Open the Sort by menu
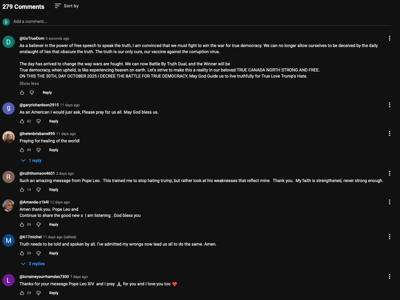This screenshot has height=300, width=400. [x=67, y=6]
